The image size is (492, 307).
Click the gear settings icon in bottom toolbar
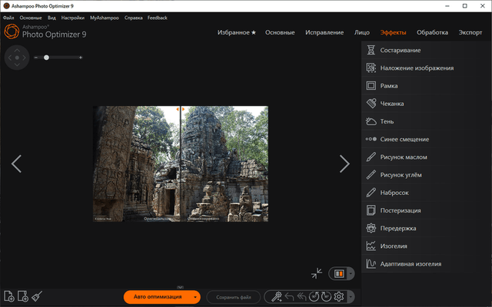tap(338, 297)
